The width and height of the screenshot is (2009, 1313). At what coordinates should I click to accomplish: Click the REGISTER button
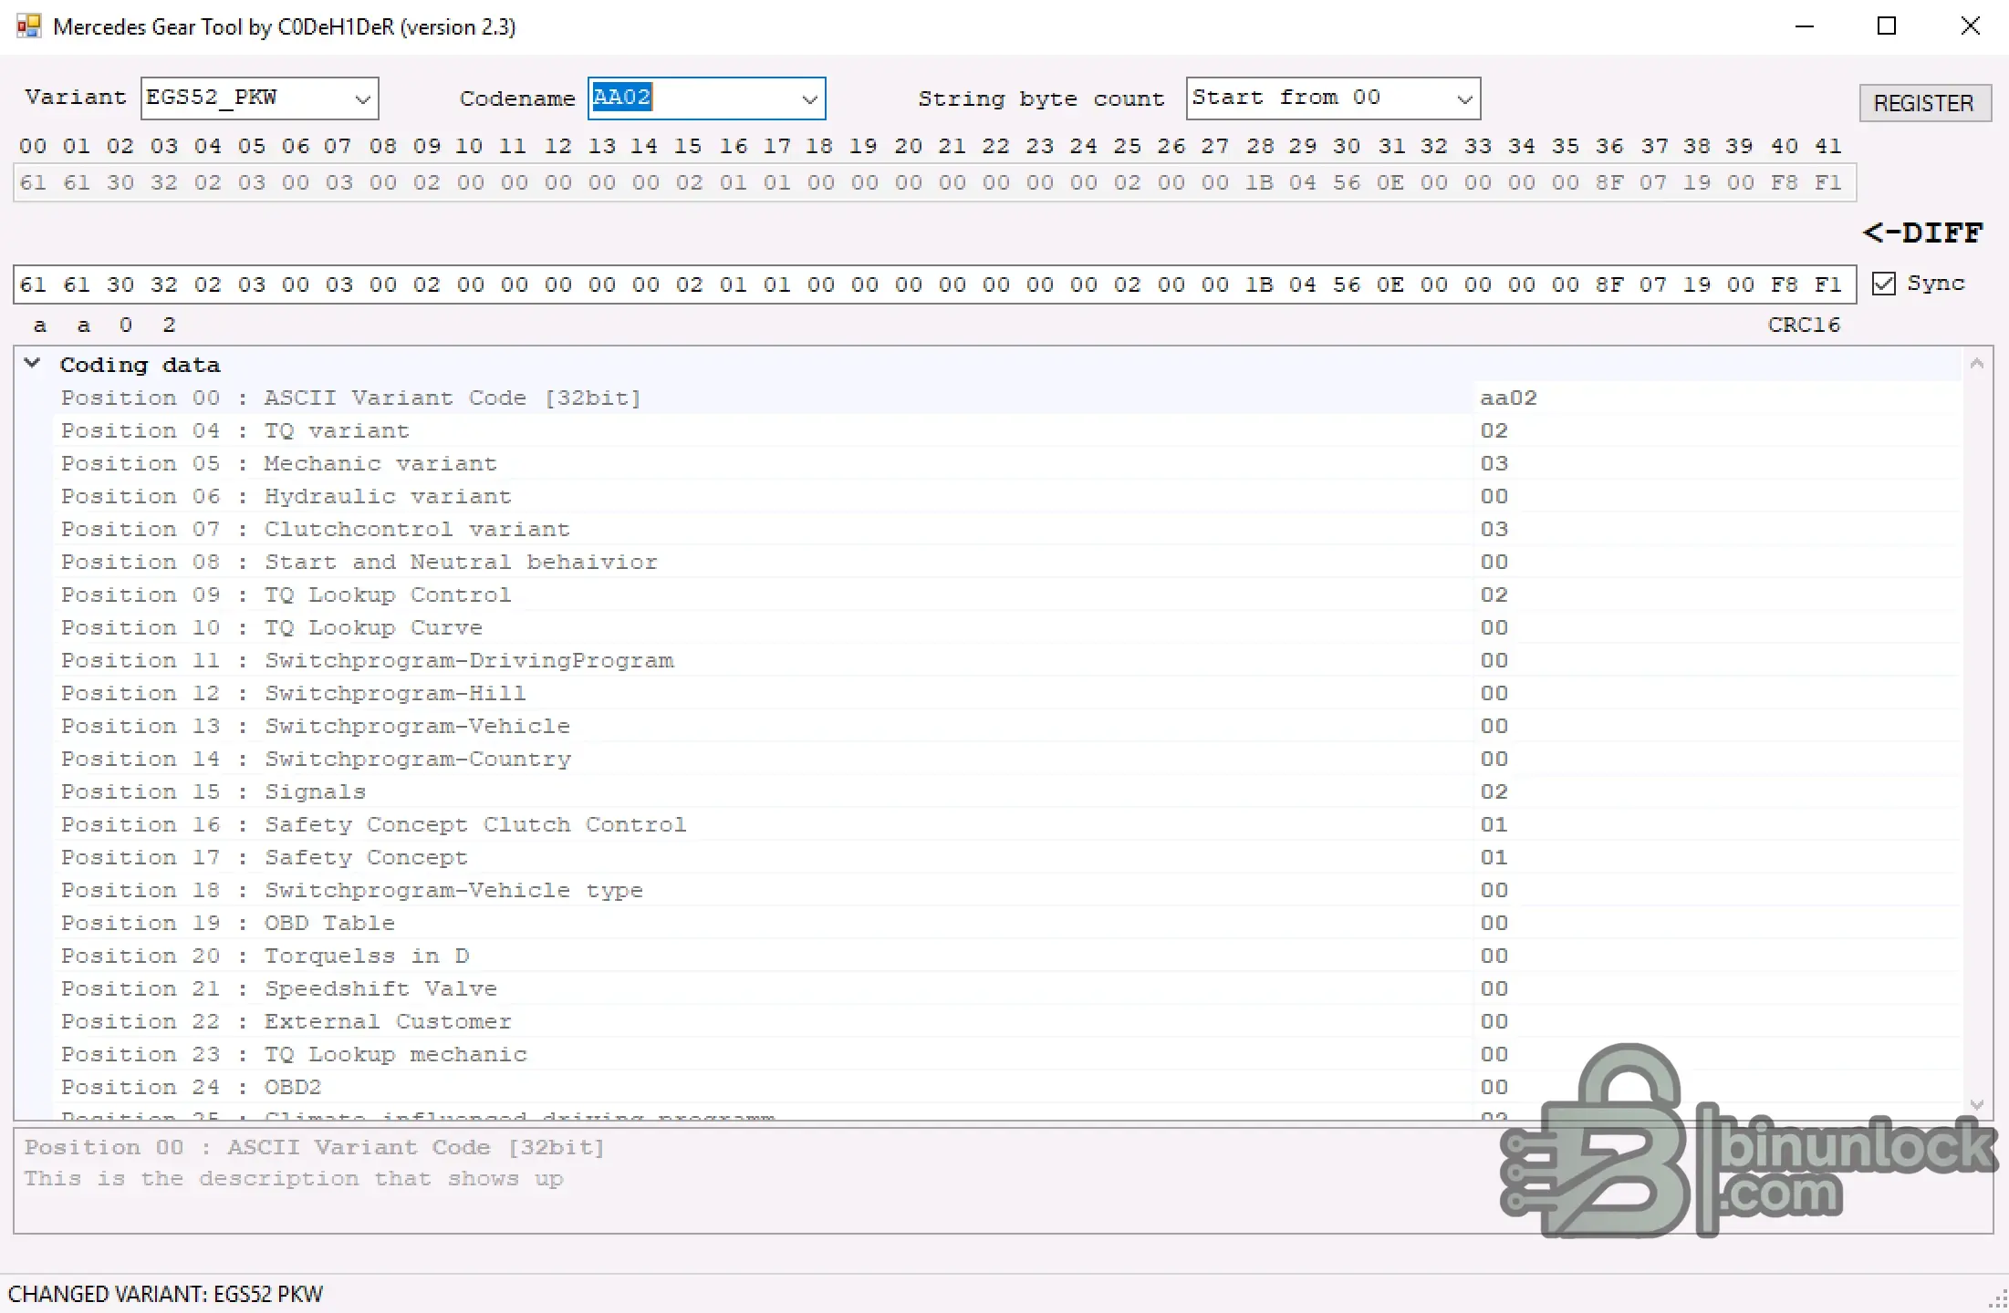pos(1925,103)
